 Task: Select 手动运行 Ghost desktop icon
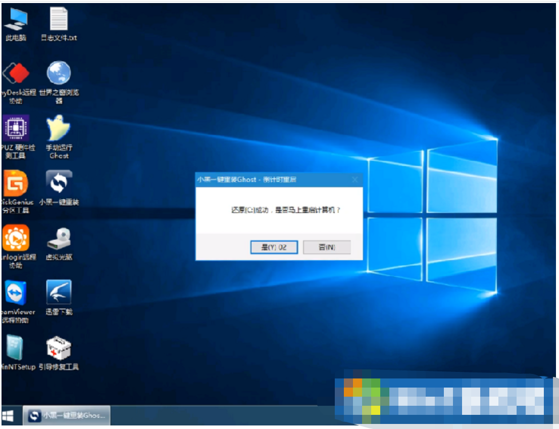(59, 137)
